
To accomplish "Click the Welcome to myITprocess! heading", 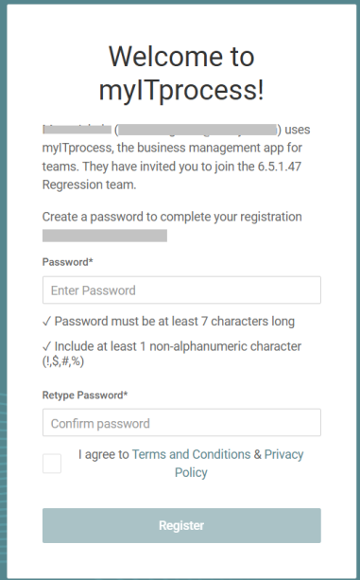I will click(181, 73).
